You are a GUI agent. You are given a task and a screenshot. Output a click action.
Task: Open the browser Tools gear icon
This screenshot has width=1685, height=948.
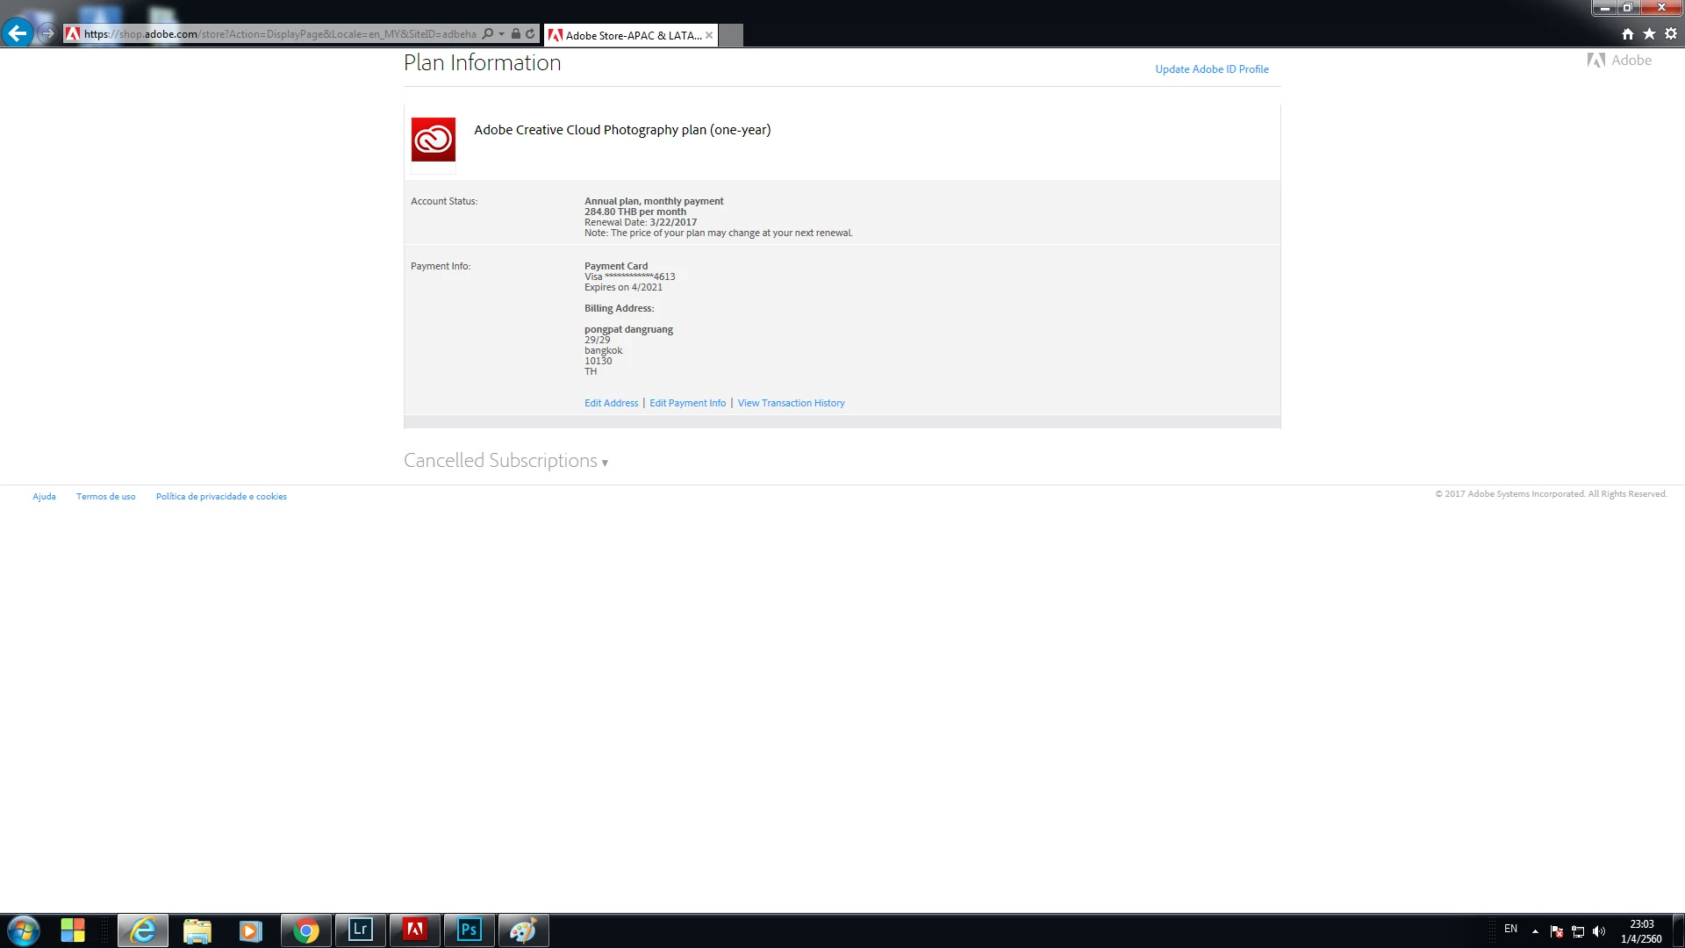tap(1671, 34)
